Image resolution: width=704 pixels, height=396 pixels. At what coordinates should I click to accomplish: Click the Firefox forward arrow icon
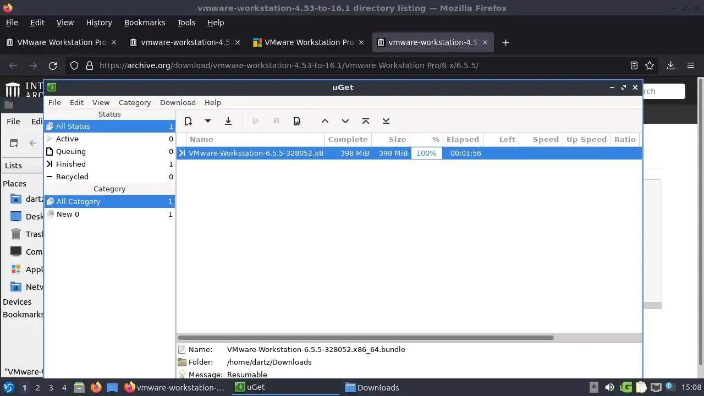[x=33, y=65]
